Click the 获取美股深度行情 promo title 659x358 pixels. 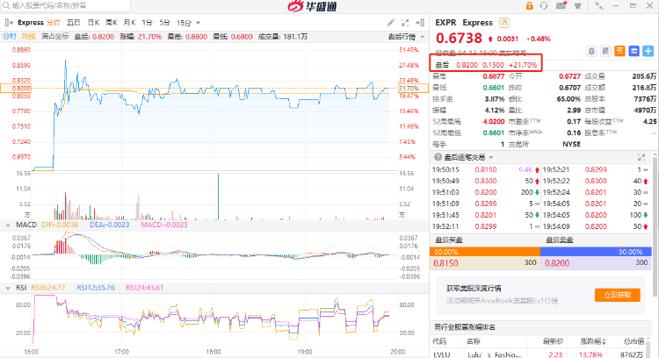[x=474, y=289]
